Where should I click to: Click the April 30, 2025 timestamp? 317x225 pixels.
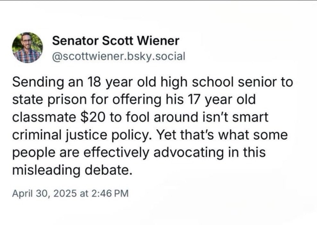coord(70,193)
